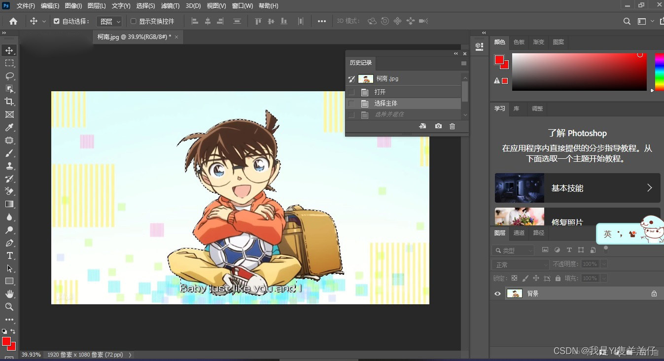Select the Eraser tool
Screen dimensions: 664x361
click(9, 191)
